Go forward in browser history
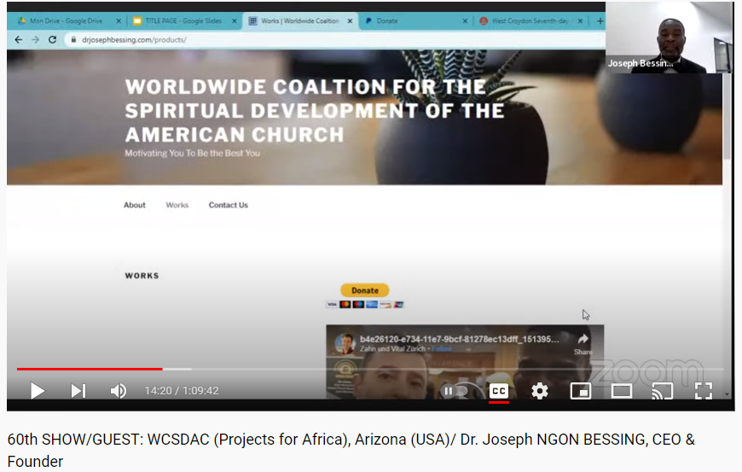 click(x=36, y=40)
